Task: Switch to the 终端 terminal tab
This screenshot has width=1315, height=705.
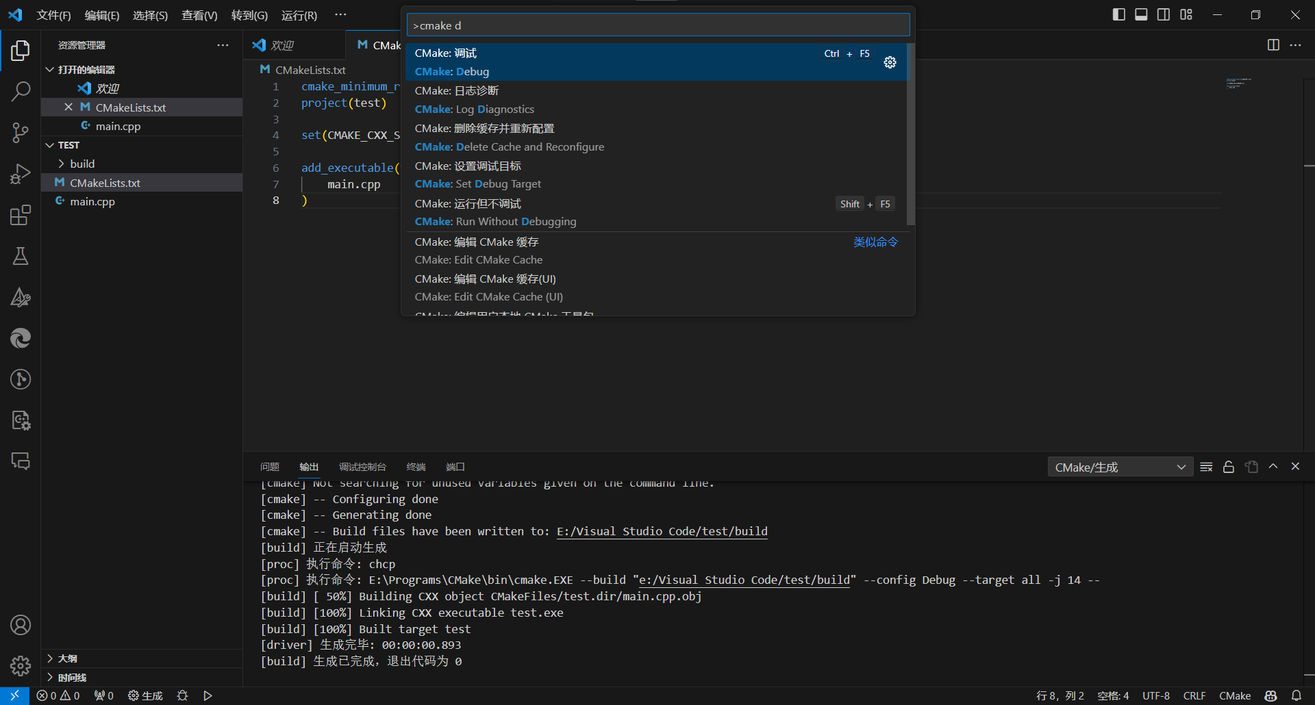Action: pyautogui.click(x=416, y=467)
